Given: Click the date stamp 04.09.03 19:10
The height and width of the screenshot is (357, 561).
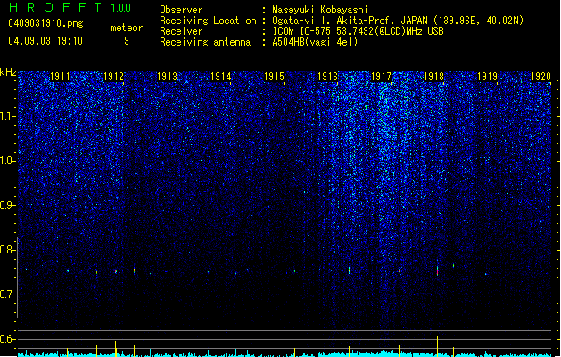Looking at the screenshot, I should coord(45,41).
